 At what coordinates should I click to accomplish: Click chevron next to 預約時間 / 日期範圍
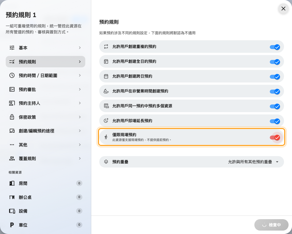(80, 75)
